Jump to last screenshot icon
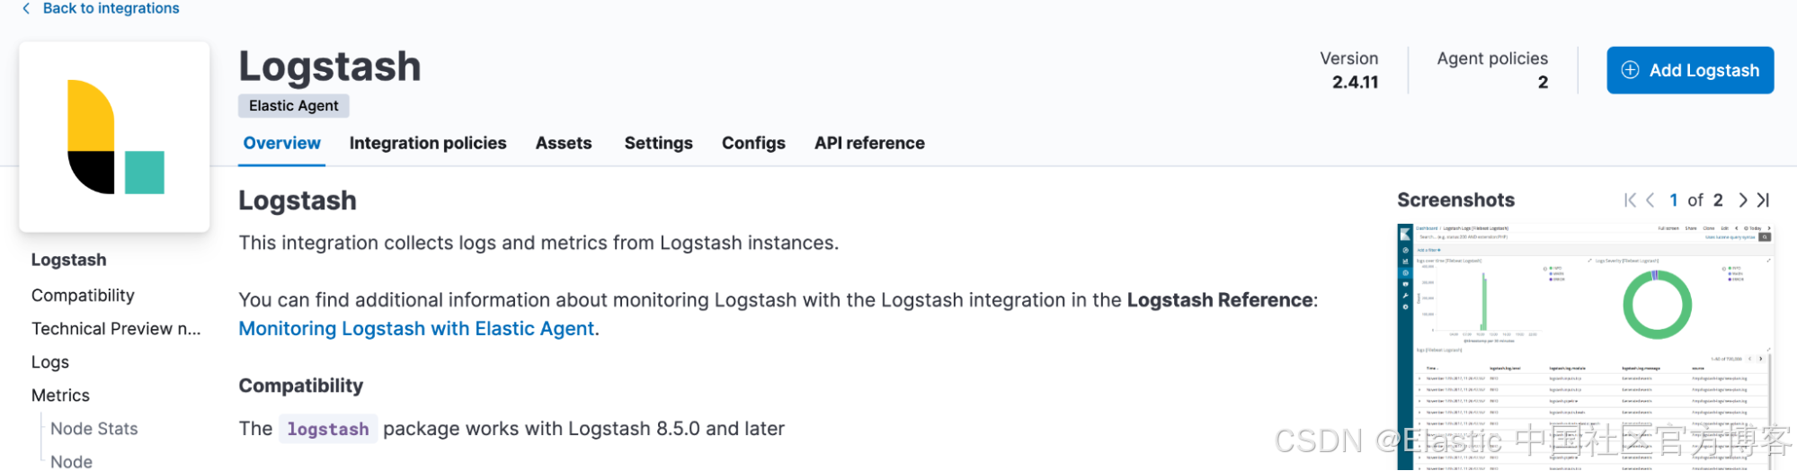 (1764, 200)
